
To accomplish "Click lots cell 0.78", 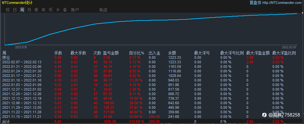I will click(58, 80).
